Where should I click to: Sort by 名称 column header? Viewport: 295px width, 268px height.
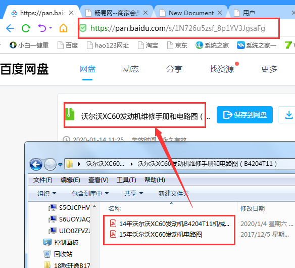tap(115, 208)
